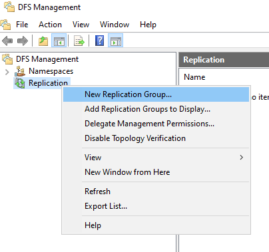Choose Delegate Management Permissions...

coord(156,124)
